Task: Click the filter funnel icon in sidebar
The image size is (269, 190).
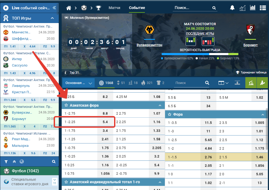Action: point(6,162)
